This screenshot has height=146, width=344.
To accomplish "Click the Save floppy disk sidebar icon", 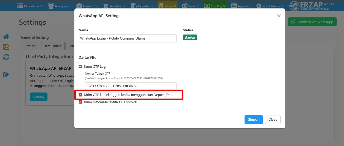I will [x=6, y=47].
